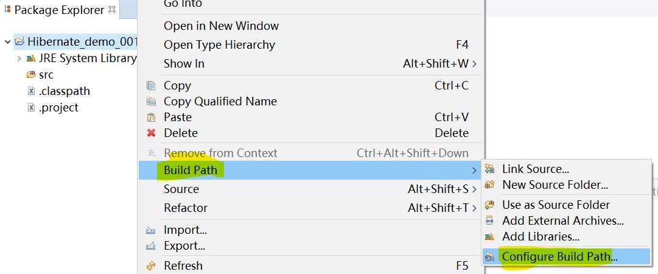Image resolution: width=658 pixels, height=274 pixels.
Task: Click the Link Source icon
Action: [489, 169]
